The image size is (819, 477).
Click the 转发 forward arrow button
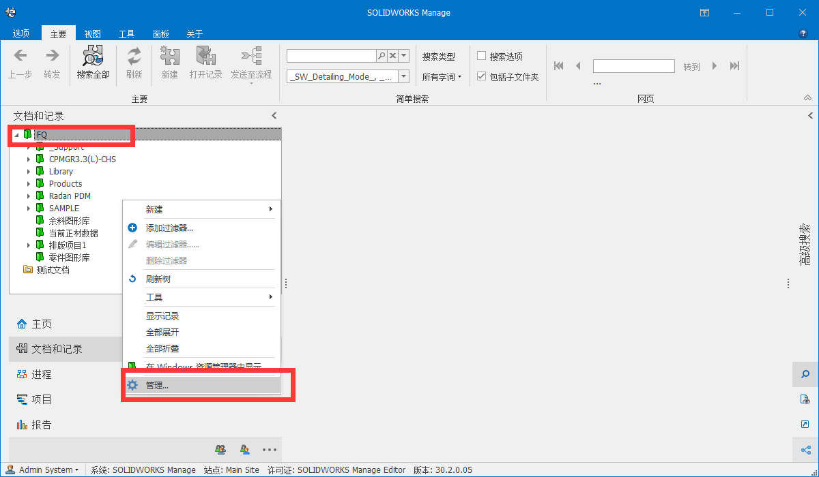pyautogui.click(x=52, y=56)
